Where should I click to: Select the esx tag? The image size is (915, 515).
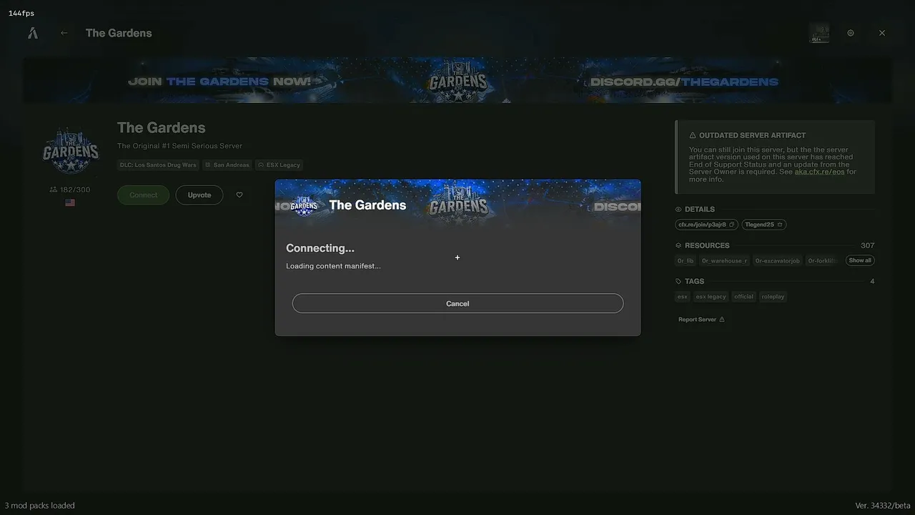pyautogui.click(x=683, y=297)
